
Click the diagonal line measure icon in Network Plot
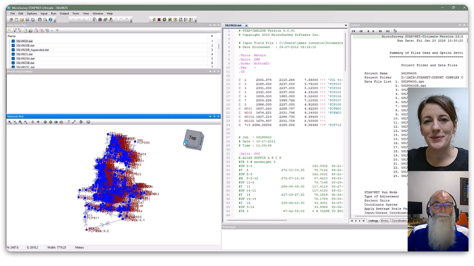pyautogui.click(x=74, y=122)
